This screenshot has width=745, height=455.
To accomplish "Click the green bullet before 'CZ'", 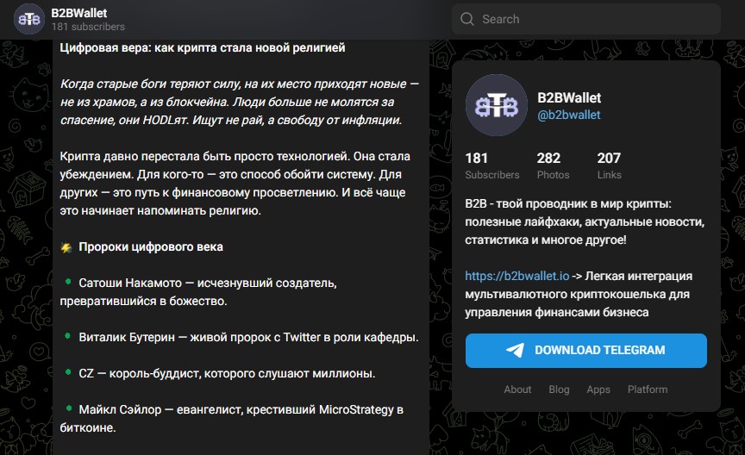I will [68, 372].
